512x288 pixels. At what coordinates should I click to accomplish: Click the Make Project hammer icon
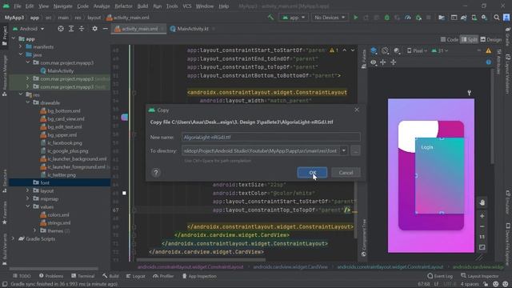coord(270,18)
